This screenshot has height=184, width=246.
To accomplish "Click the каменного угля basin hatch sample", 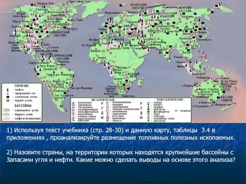I will pyautogui.click(x=6, y=110).
